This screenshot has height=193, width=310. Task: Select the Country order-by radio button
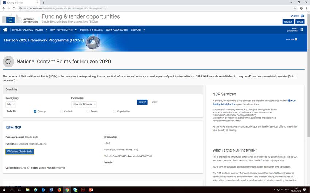[35, 112]
